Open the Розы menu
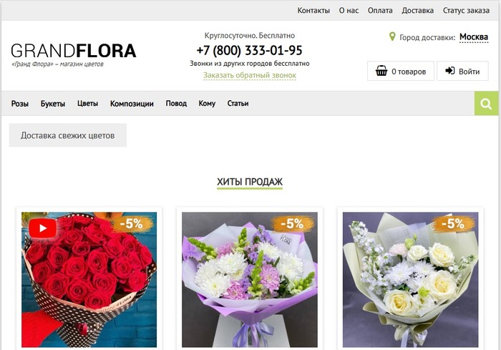 pos(20,104)
